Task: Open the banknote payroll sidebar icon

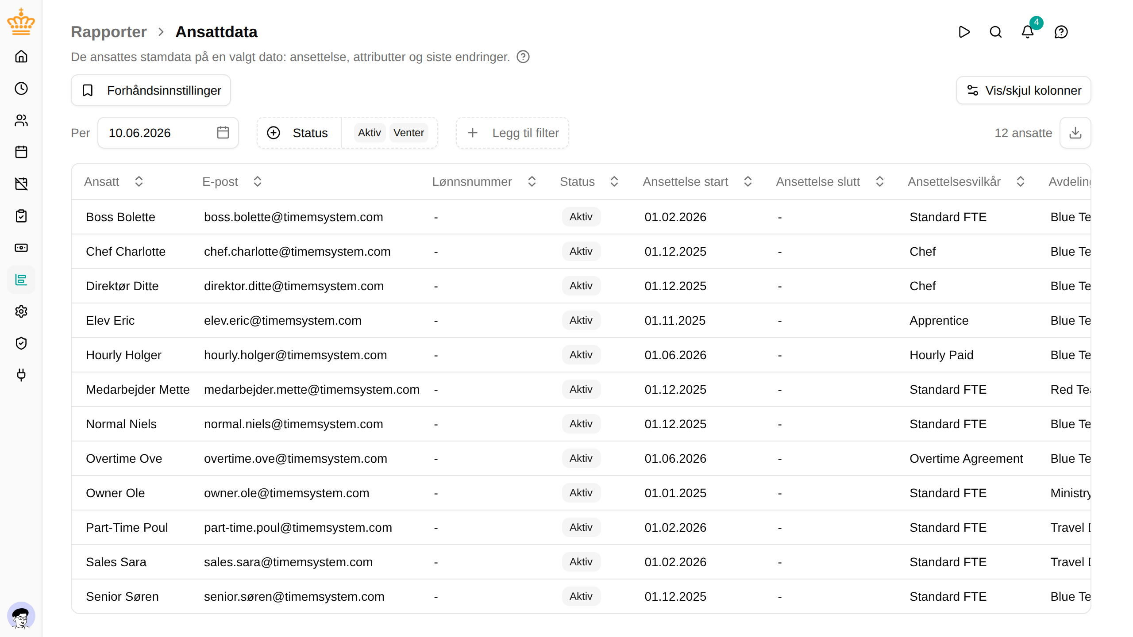Action: point(21,248)
